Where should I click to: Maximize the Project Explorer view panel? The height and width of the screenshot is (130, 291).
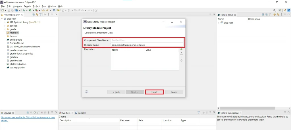56,14
